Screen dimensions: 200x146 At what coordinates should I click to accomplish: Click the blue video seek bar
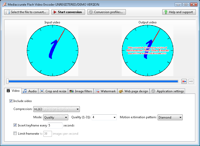pyautogui.click(x=93, y=81)
